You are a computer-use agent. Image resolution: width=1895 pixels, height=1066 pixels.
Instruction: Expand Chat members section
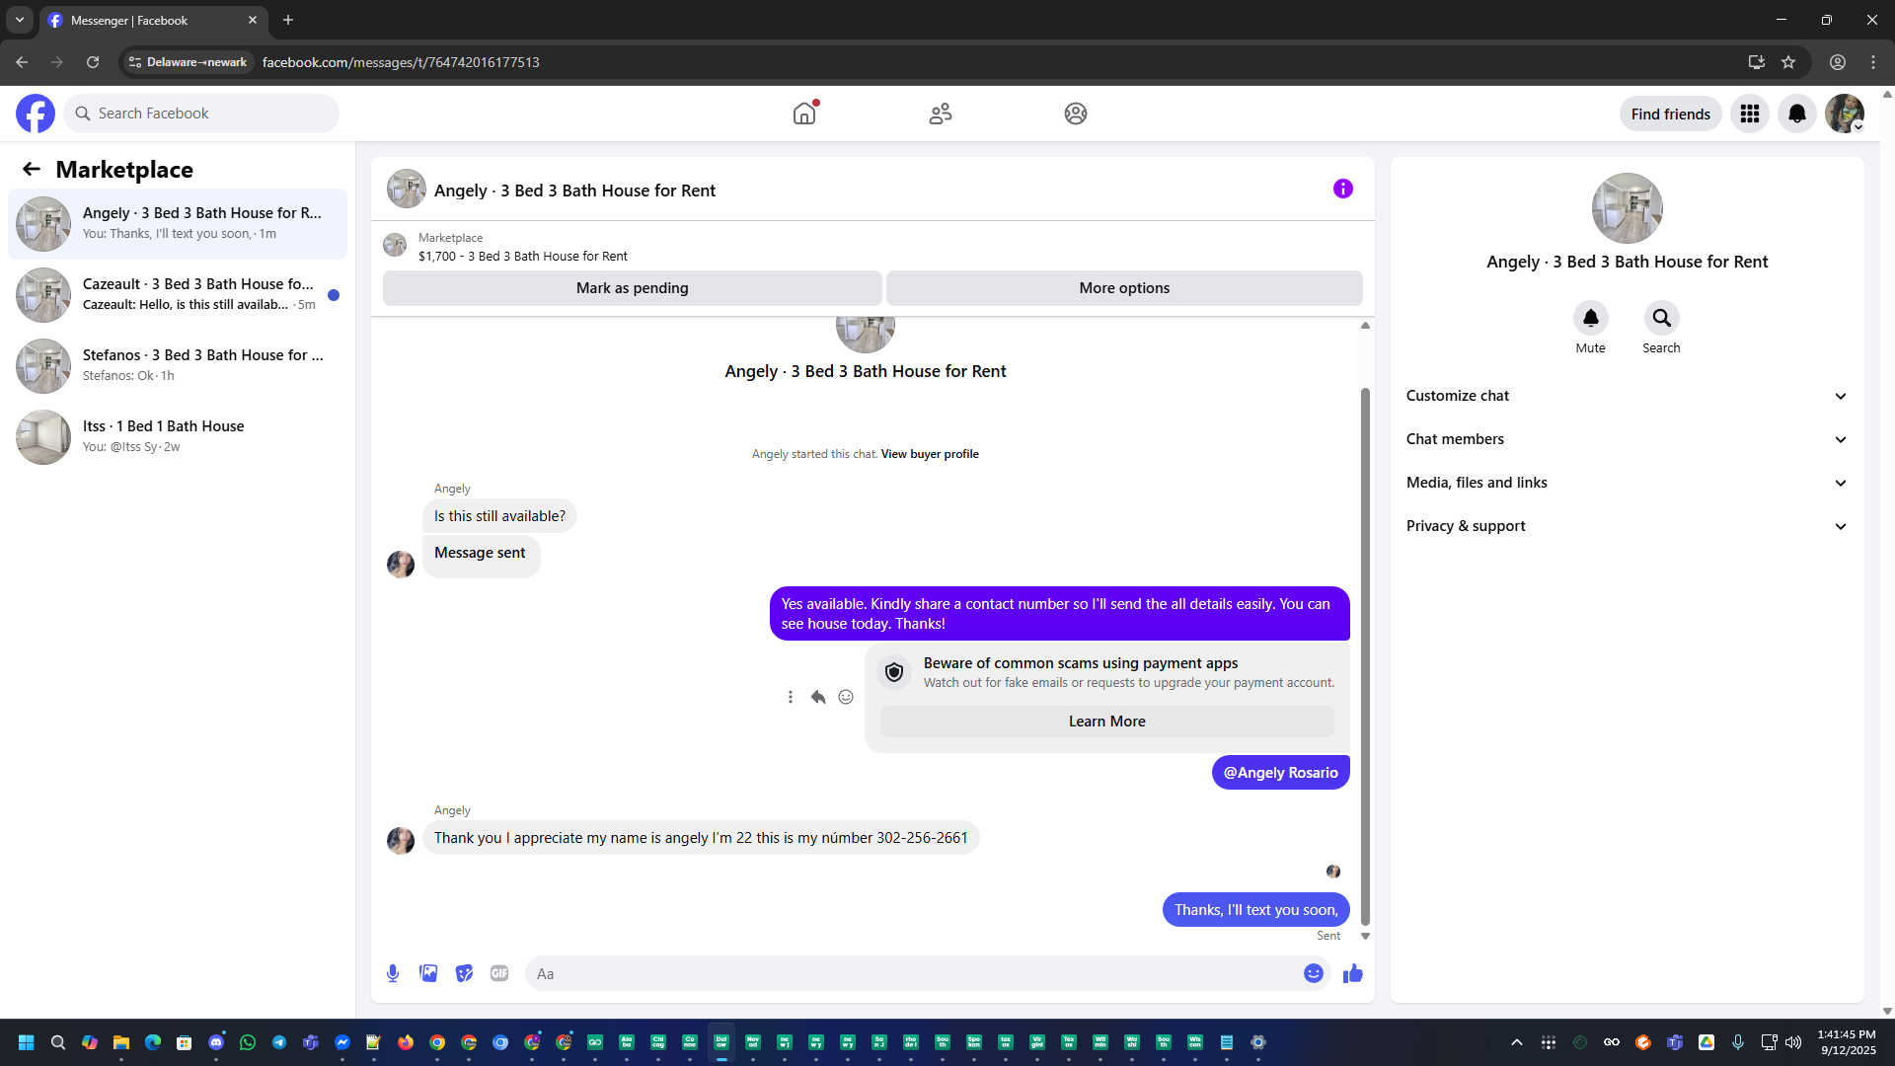click(x=1627, y=439)
